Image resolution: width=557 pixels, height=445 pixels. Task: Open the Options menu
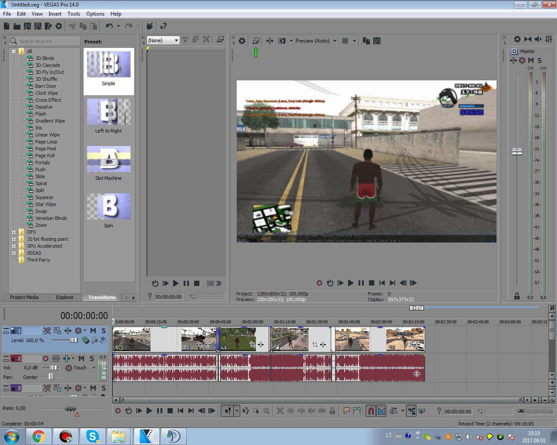coord(95,14)
